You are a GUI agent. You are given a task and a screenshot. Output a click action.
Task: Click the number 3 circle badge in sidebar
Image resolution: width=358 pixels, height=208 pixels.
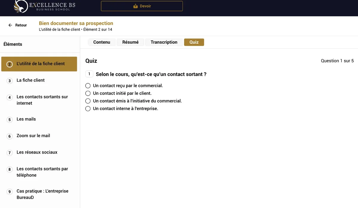click(10, 81)
